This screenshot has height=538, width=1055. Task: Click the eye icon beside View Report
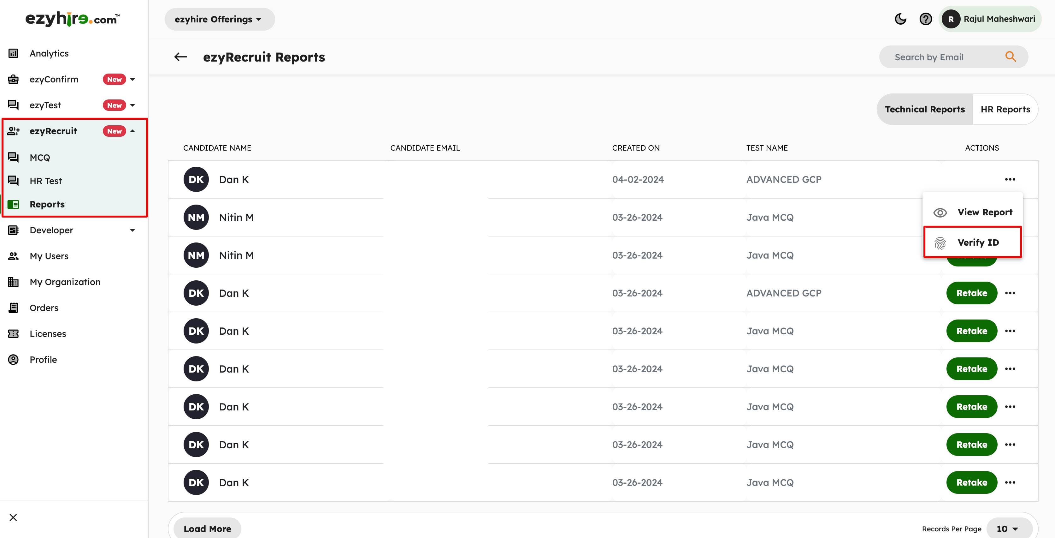[x=940, y=213]
